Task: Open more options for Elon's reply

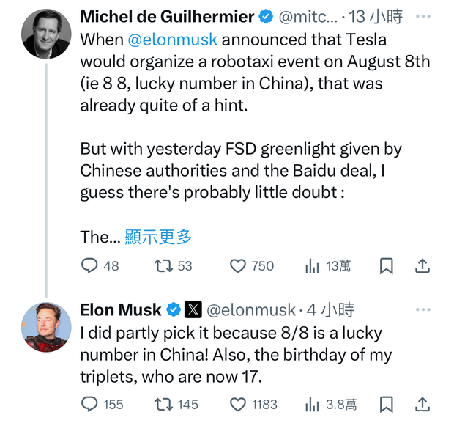Action: (423, 309)
